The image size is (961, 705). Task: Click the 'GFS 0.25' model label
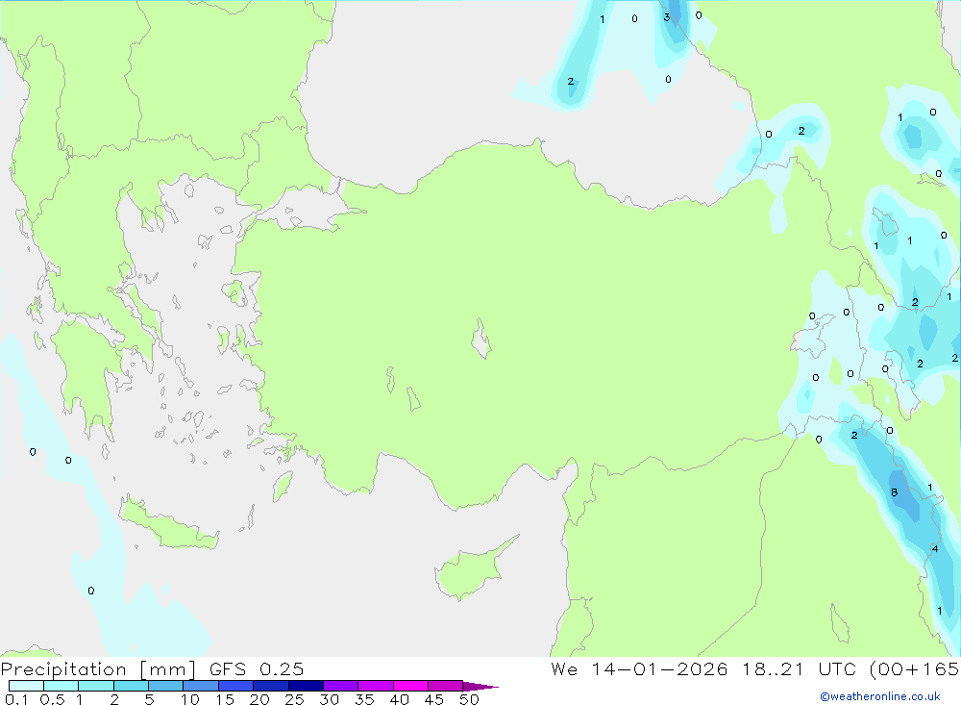point(257,668)
